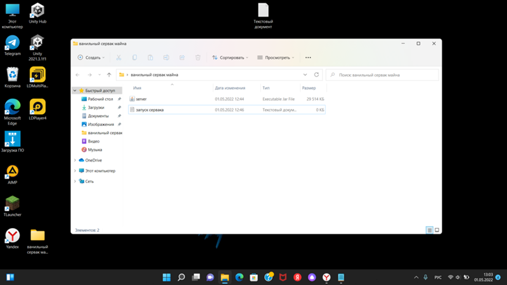Open the Telegram desktop shortcut
The width and height of the screenshot is (507, 285).
pyautogui.click(x=13, y=43)
